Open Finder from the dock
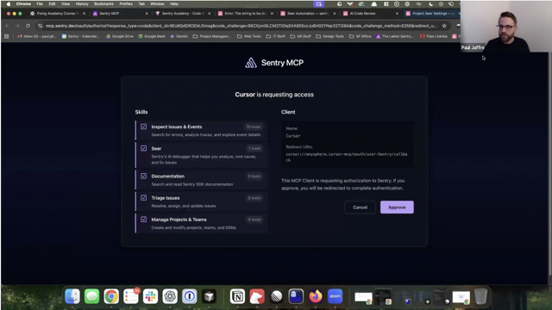This screenshot has height=310, width=552. [x=72, y=296]
